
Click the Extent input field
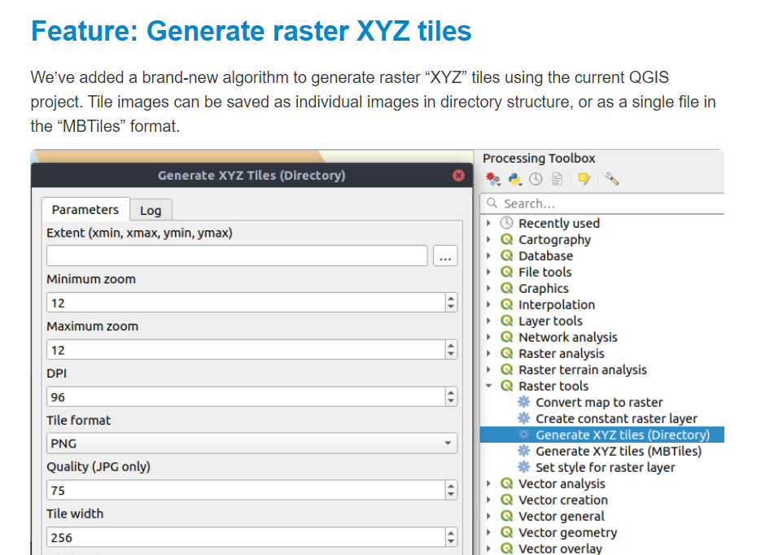tap(237, 256)
